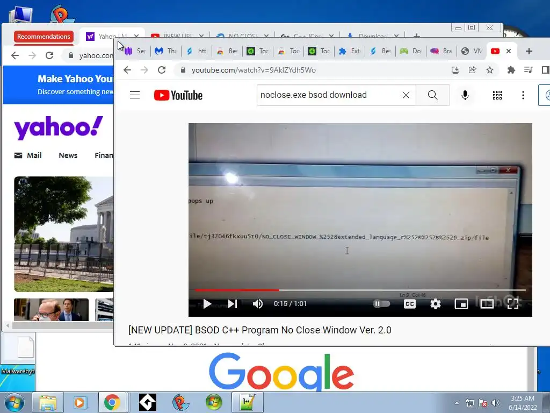The width and height of the screenshot is (550, 413).
Task: Open Windows Explorer from the taskbar
Action: (48, 402)
